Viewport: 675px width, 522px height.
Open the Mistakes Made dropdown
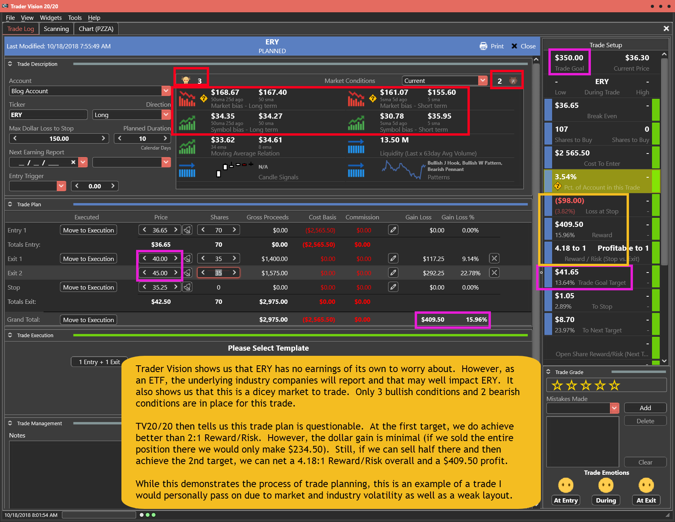coord(614,408)
